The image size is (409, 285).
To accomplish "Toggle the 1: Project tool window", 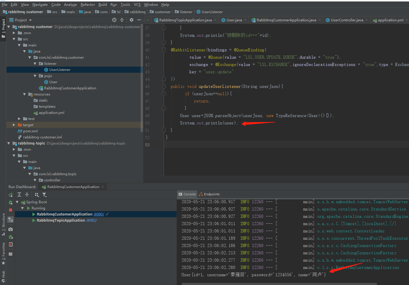I will pos(3,28).
